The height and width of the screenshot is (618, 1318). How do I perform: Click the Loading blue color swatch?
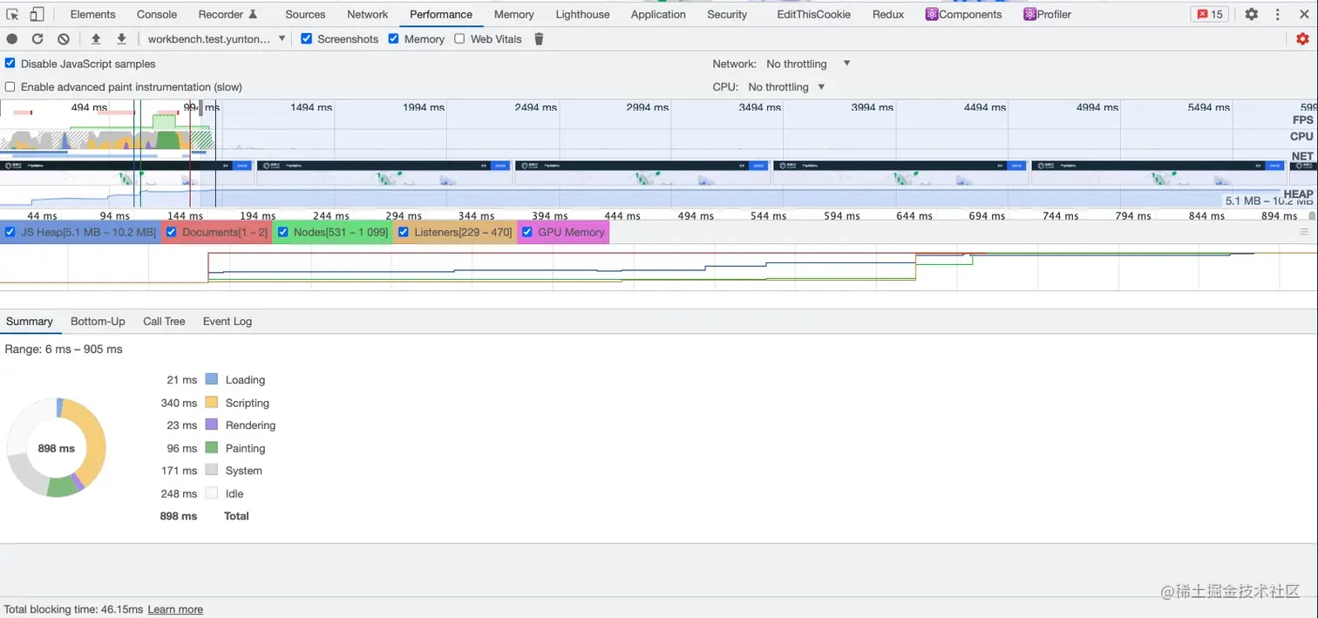[211, 379]
